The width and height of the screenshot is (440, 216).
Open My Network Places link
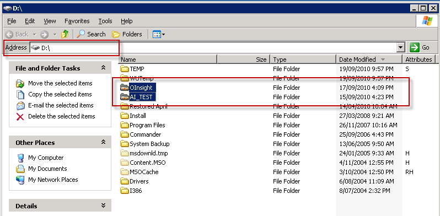pos(53,180)
